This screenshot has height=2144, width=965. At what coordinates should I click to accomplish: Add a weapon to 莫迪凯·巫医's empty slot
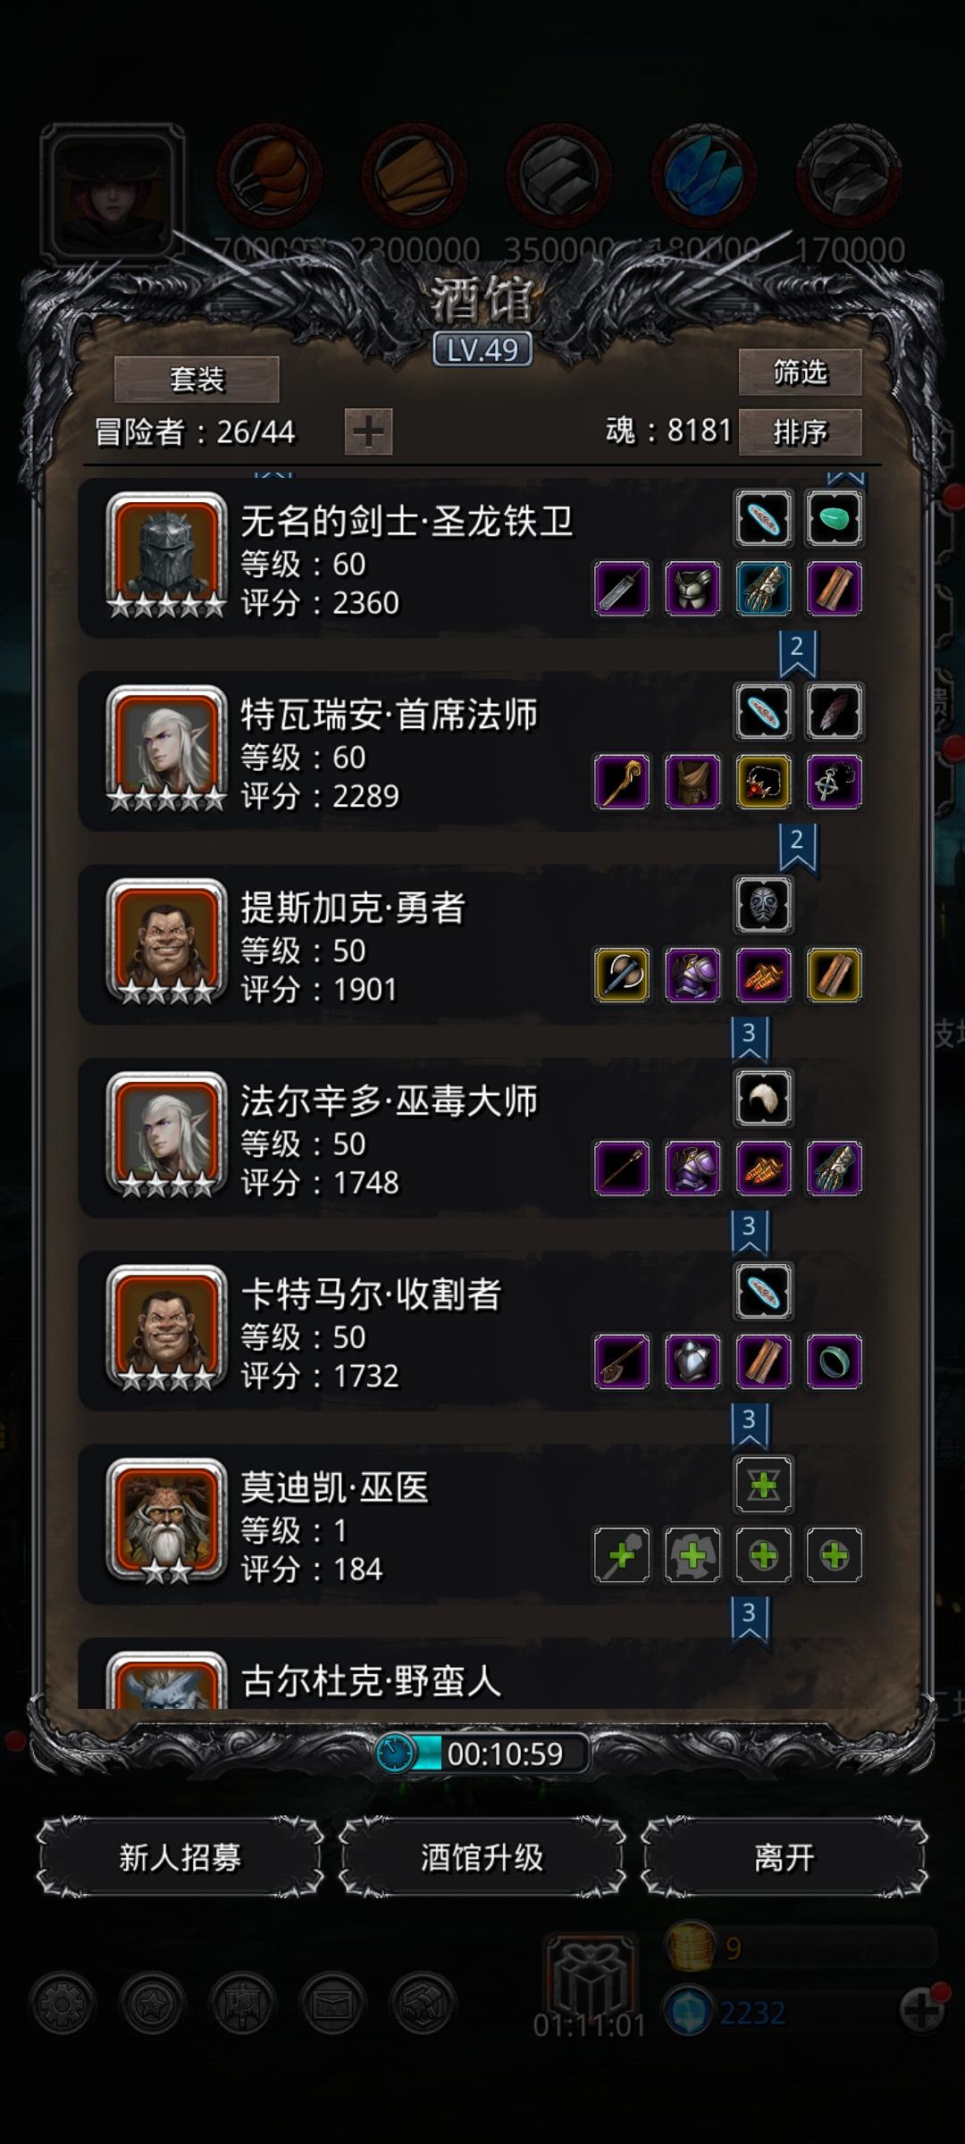click(x=622, y=1555)
